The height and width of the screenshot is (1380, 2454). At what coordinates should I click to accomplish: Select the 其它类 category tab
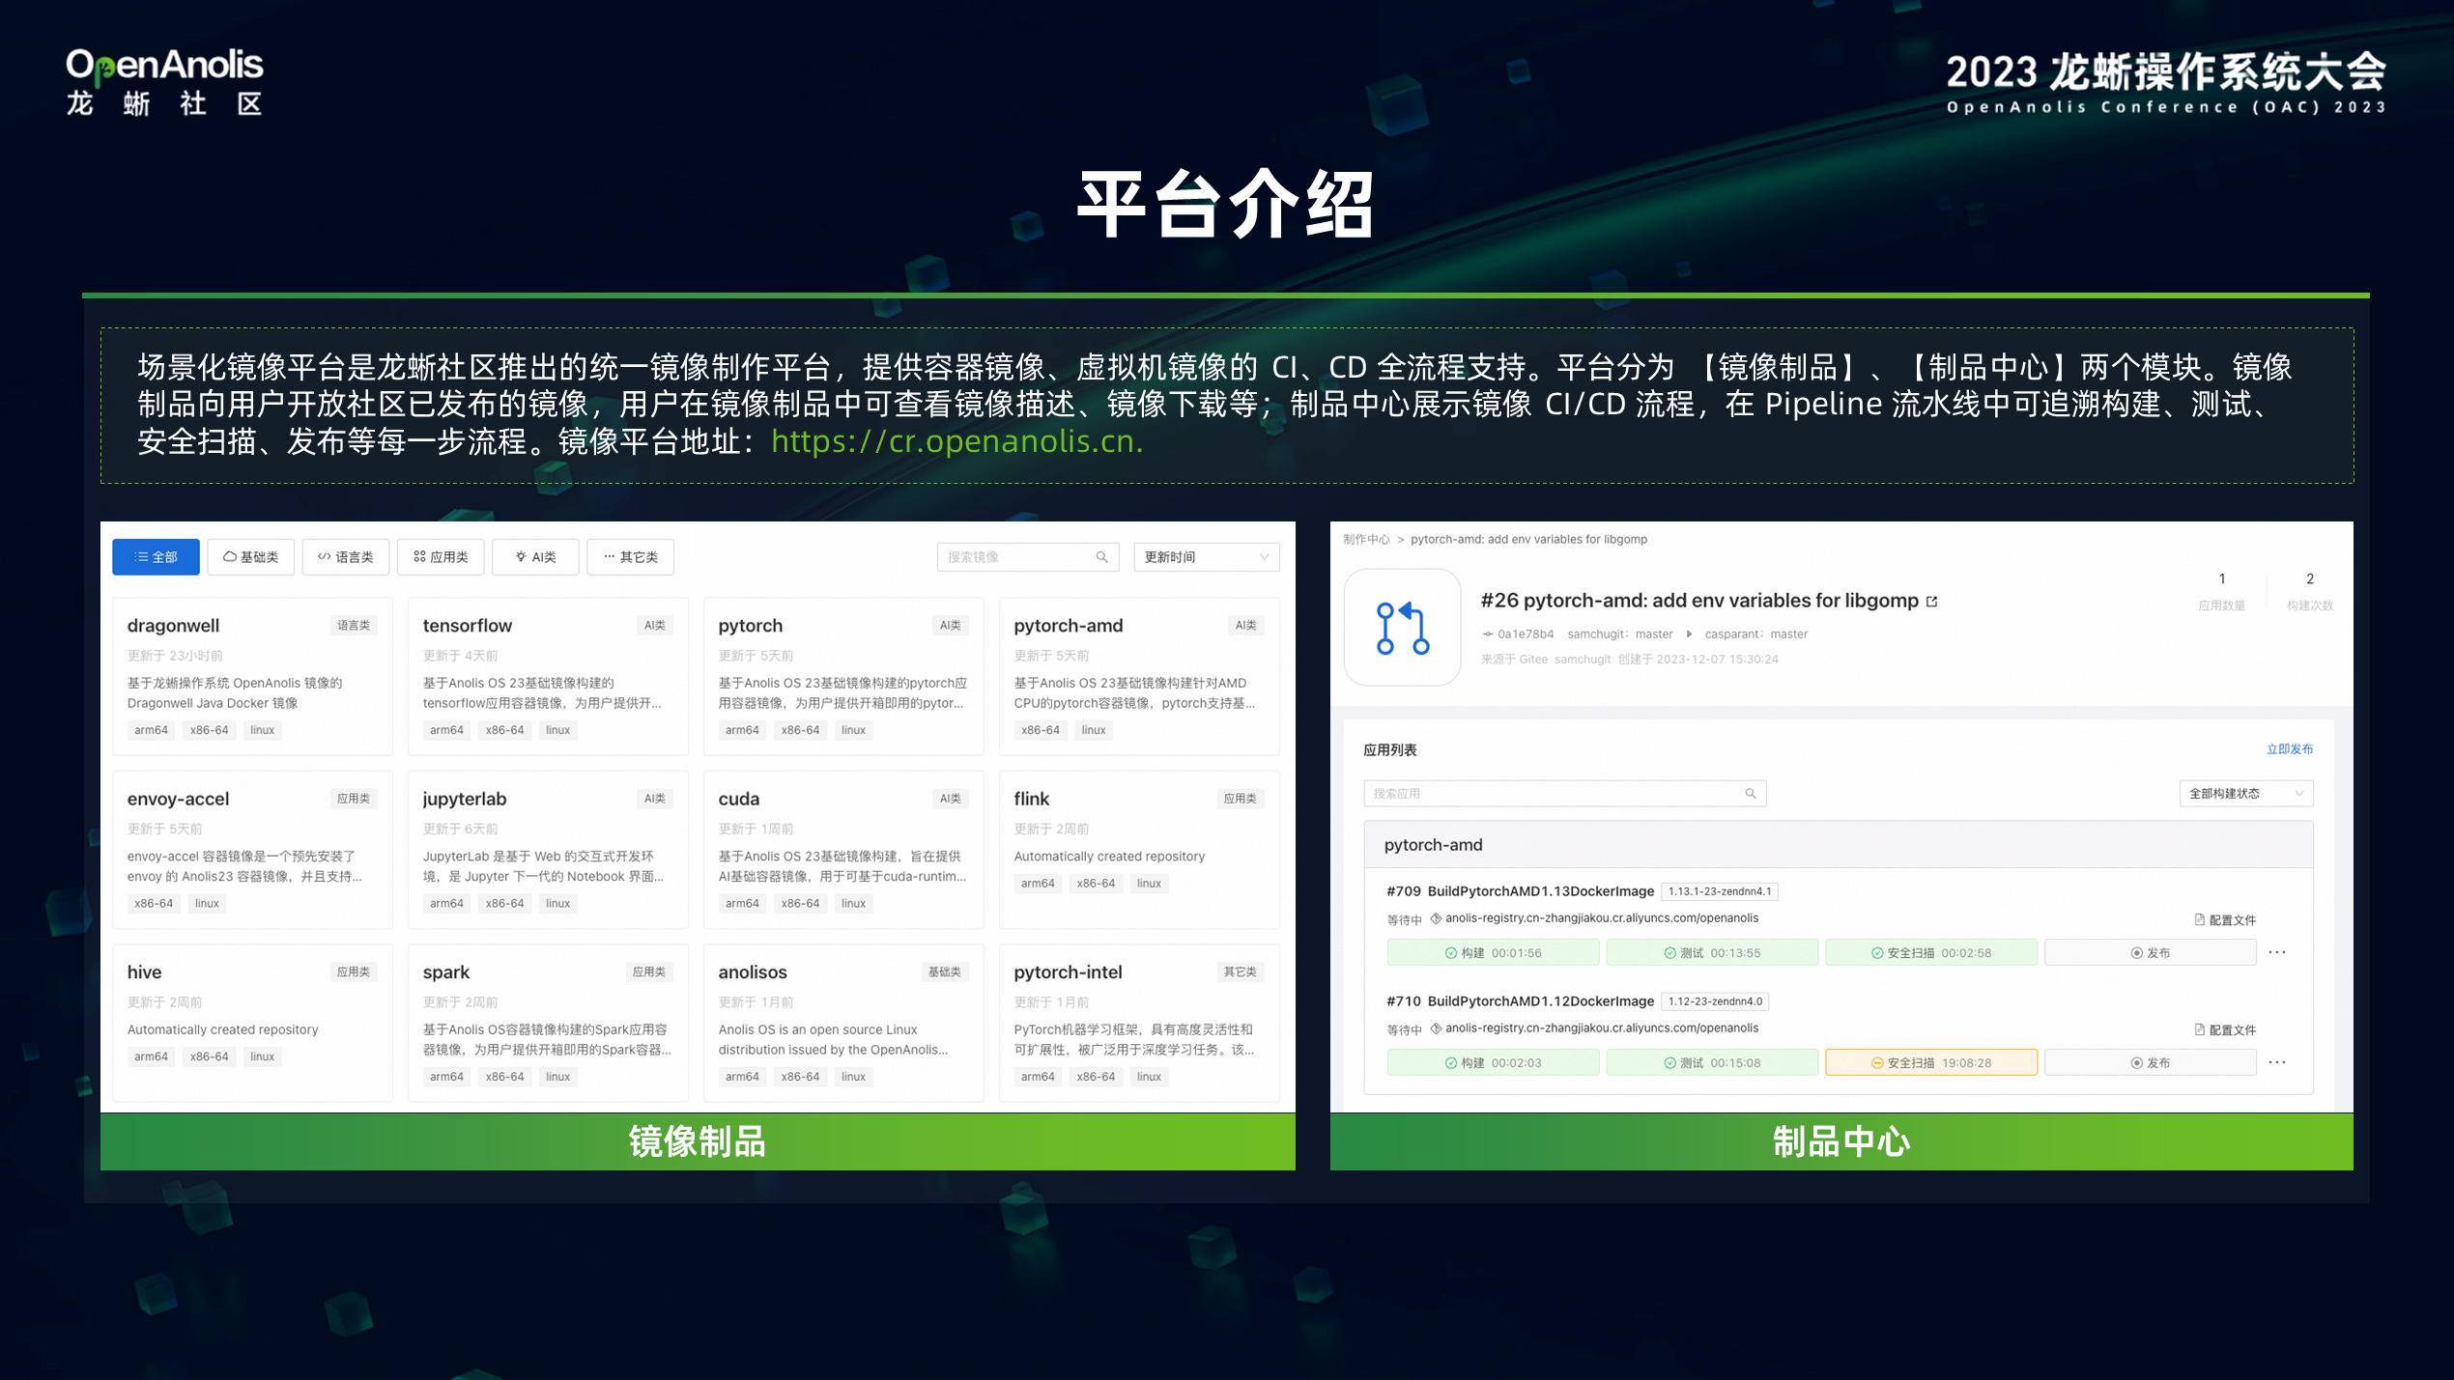pyautogui.click(x=630, y=557)
